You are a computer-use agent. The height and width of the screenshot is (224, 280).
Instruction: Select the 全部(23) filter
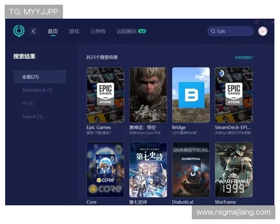point(40,77)
